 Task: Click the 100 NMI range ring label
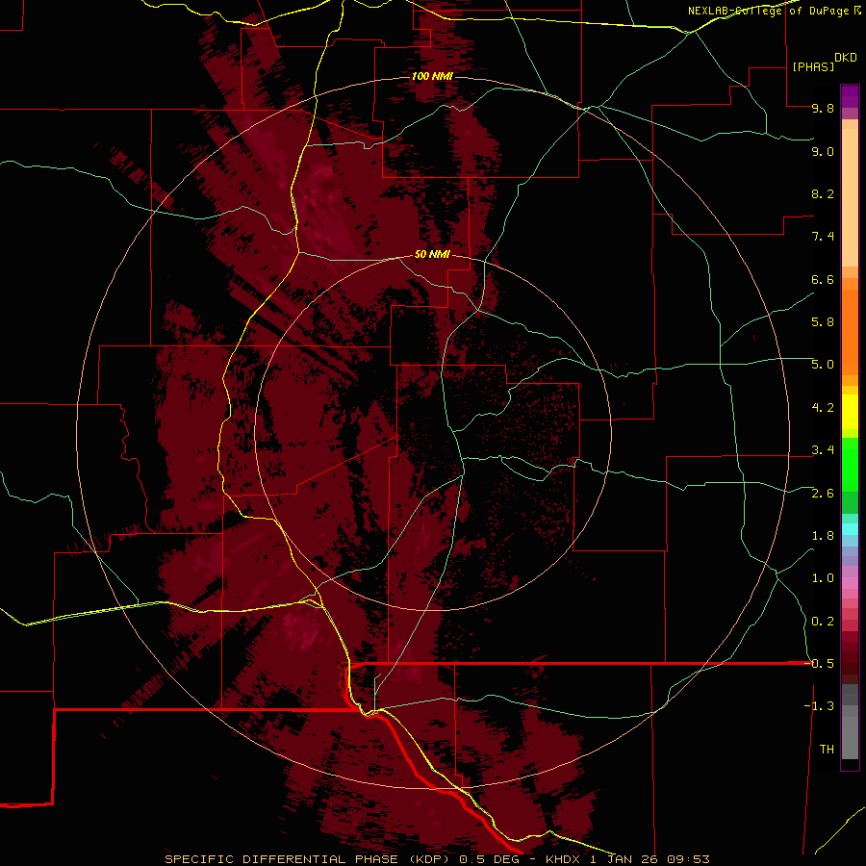[x=432, y=76]
